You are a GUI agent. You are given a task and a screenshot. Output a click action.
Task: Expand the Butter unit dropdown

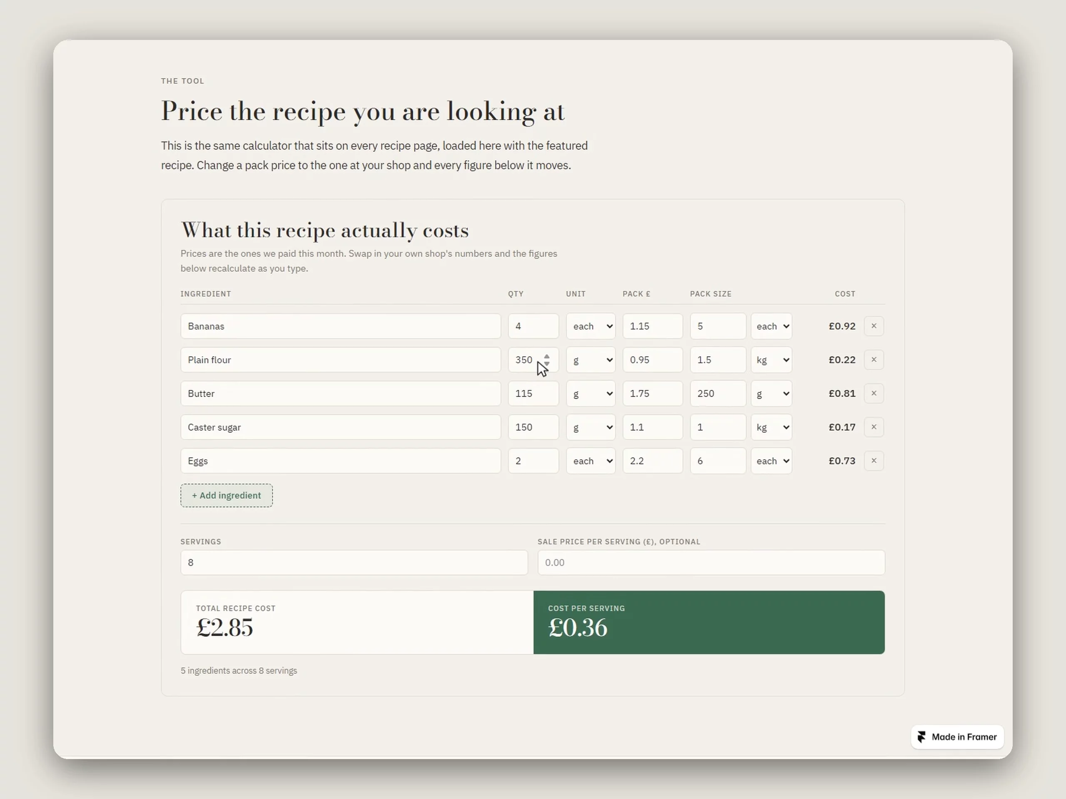pyautogui.click(x=590, y=394)
